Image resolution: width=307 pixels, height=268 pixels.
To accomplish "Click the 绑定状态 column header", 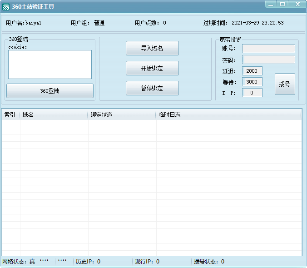I will [122, 115].
